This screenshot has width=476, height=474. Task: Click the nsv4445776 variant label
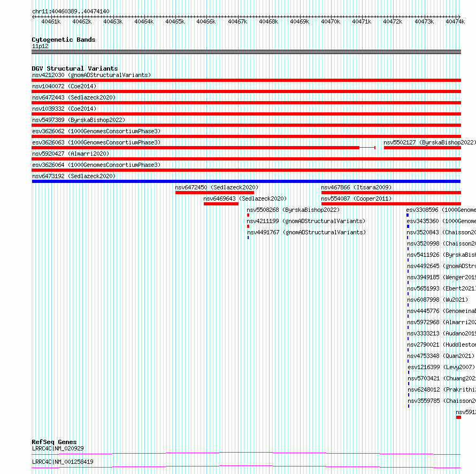tap(442, 311)
